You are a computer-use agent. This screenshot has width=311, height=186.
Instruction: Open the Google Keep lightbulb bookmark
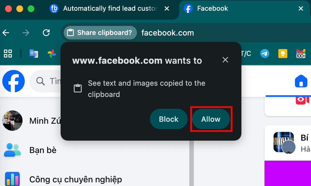pyautogui.click(x=283, y=54)
